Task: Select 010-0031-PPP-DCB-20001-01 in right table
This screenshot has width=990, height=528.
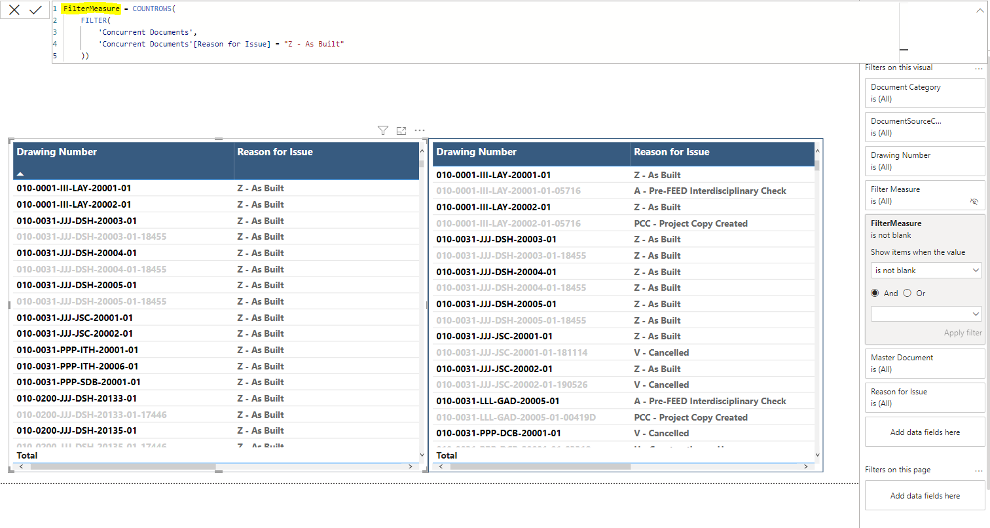Action: [500, 433]
